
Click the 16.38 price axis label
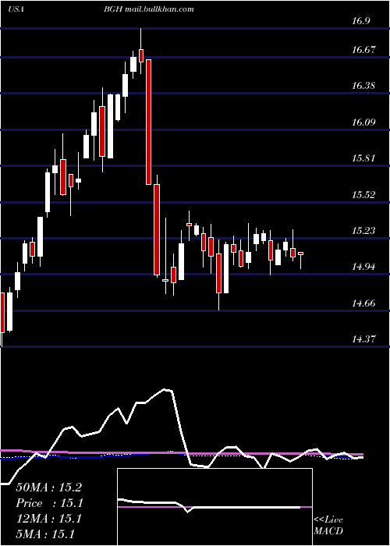363,85
